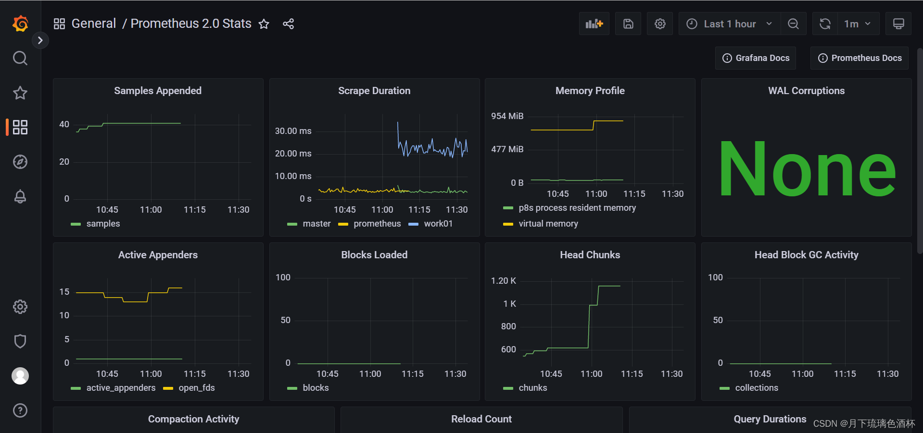Open the Scrape Duration panel menu

coord(374,91)
